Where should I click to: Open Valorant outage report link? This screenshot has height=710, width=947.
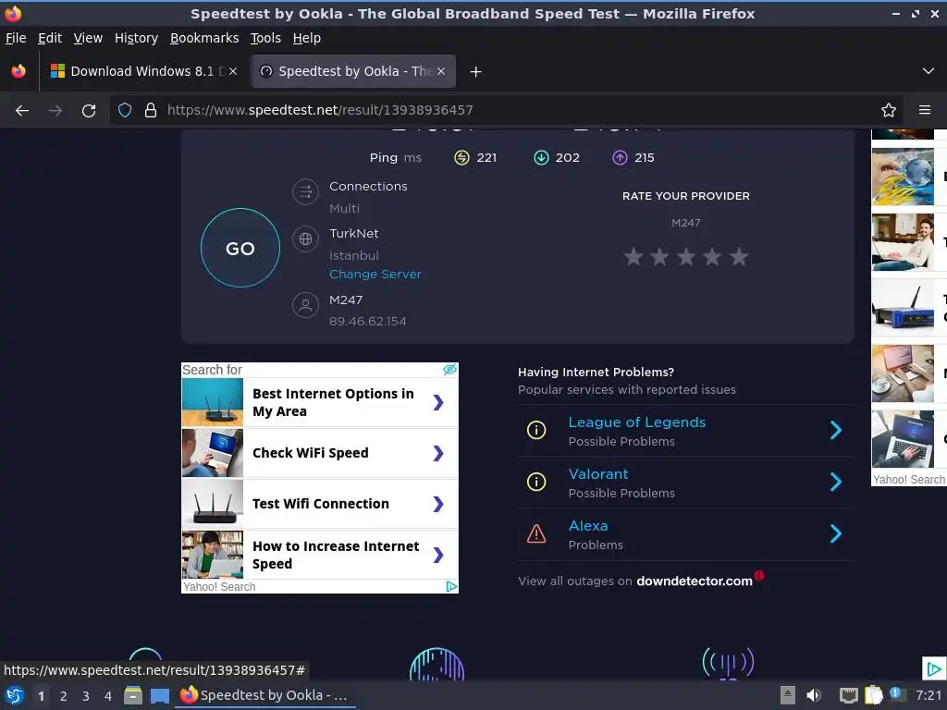pyautogui.click(x=598, y=474)
